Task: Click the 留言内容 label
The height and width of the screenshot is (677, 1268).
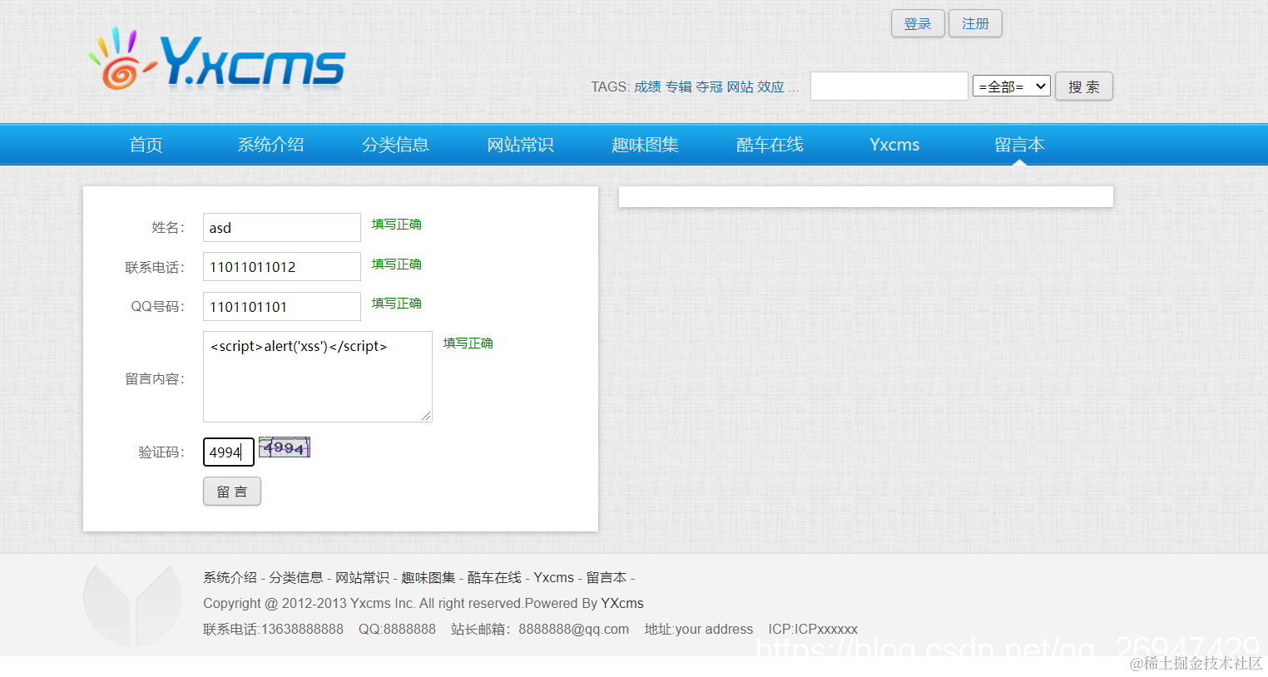Action: point(155,379)
